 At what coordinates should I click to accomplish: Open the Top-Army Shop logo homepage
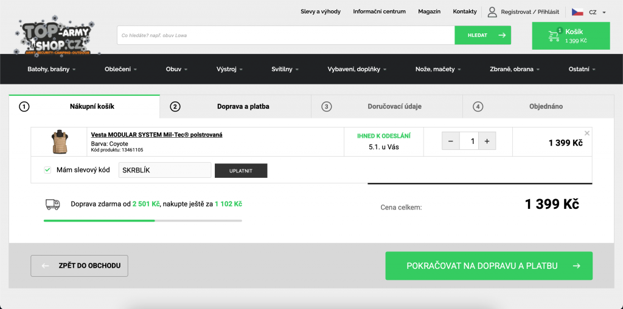pos(57,37)
